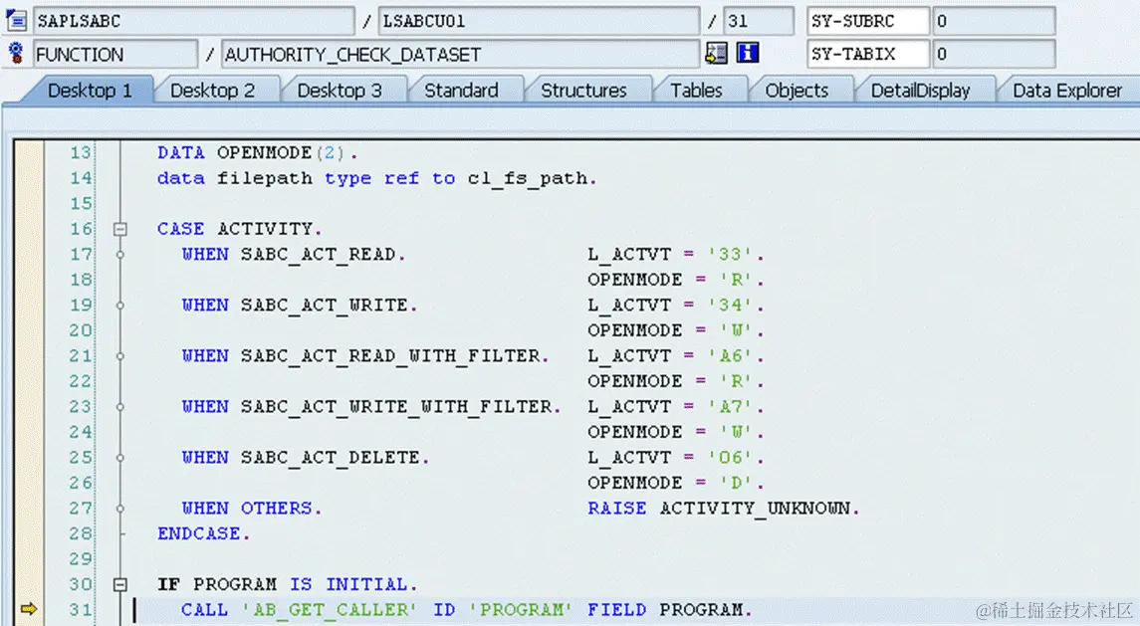1140x626 pixels.
Task: Open the Data Explorer tab
Action: 1067,91
